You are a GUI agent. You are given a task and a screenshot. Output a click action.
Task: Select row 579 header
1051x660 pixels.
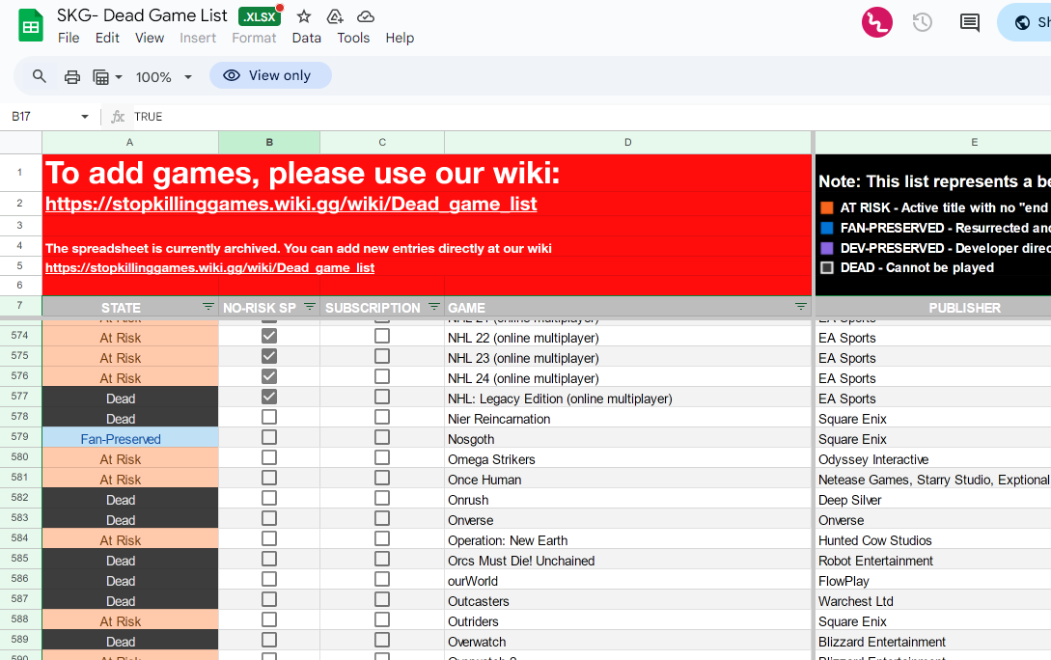click(20, 437)
